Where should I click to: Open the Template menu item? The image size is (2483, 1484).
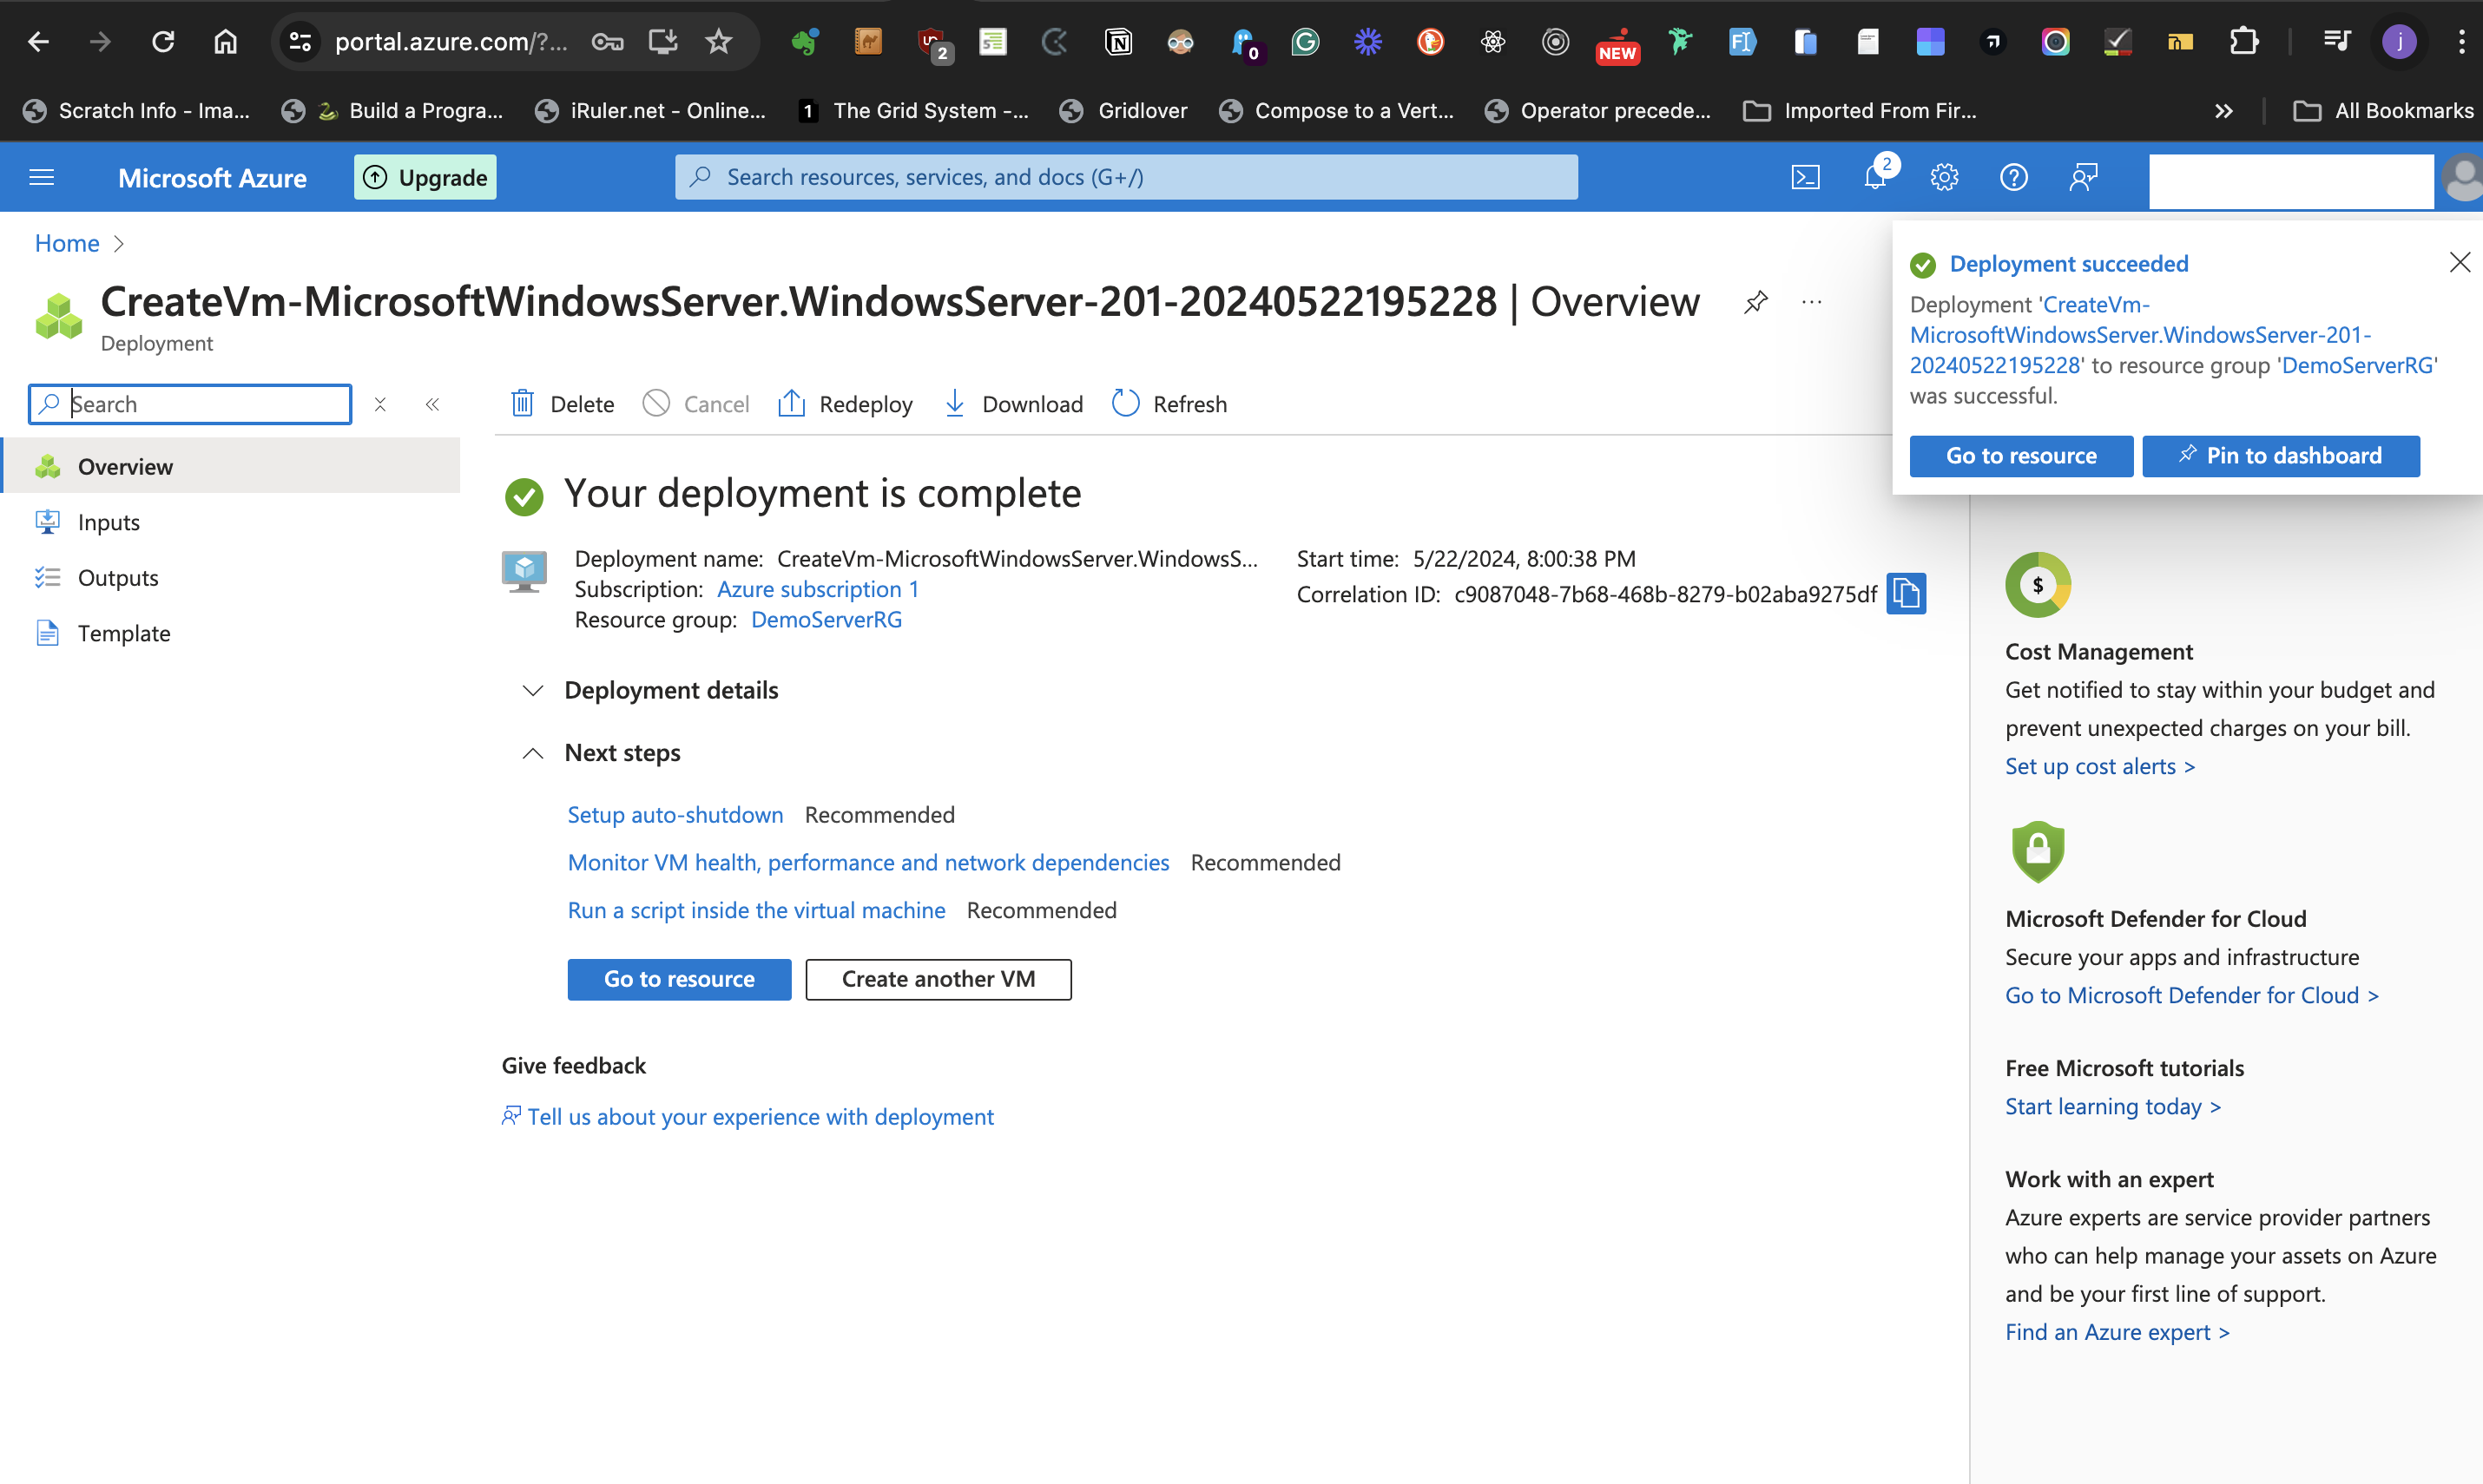[x=124, y=633]
